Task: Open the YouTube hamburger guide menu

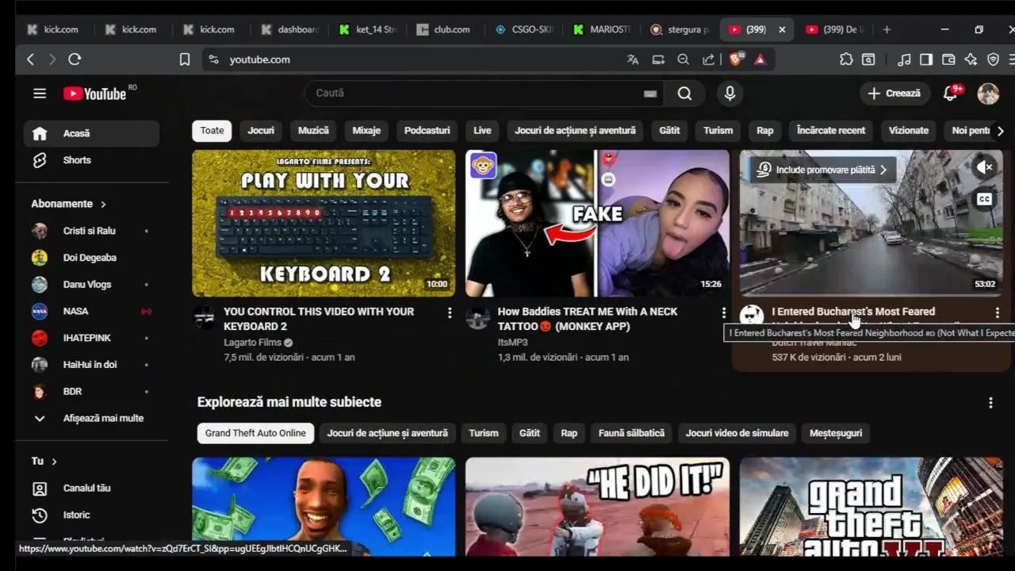Action: (40, 94)
